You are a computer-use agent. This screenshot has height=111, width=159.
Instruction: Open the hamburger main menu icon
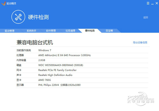pyautogui.click(x=148, y=3)
